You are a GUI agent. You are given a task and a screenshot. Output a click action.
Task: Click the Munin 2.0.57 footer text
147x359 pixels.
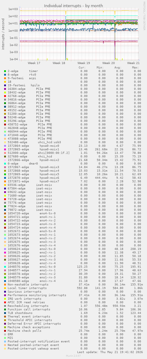coord(73,356)
